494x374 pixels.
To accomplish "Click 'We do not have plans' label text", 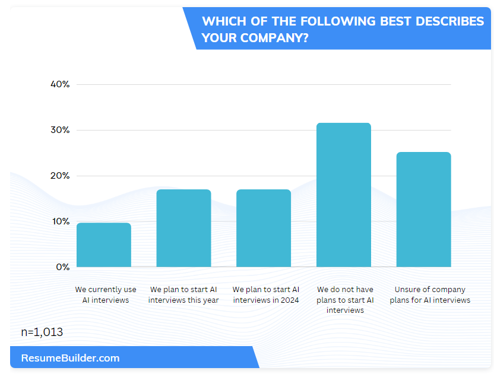I will pos(345,300).
